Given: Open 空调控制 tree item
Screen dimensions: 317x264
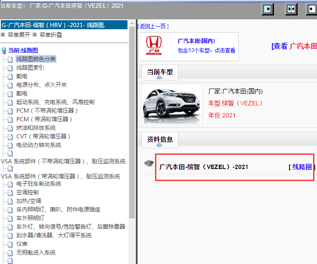Looking at the screenshot, I should 27,193.
